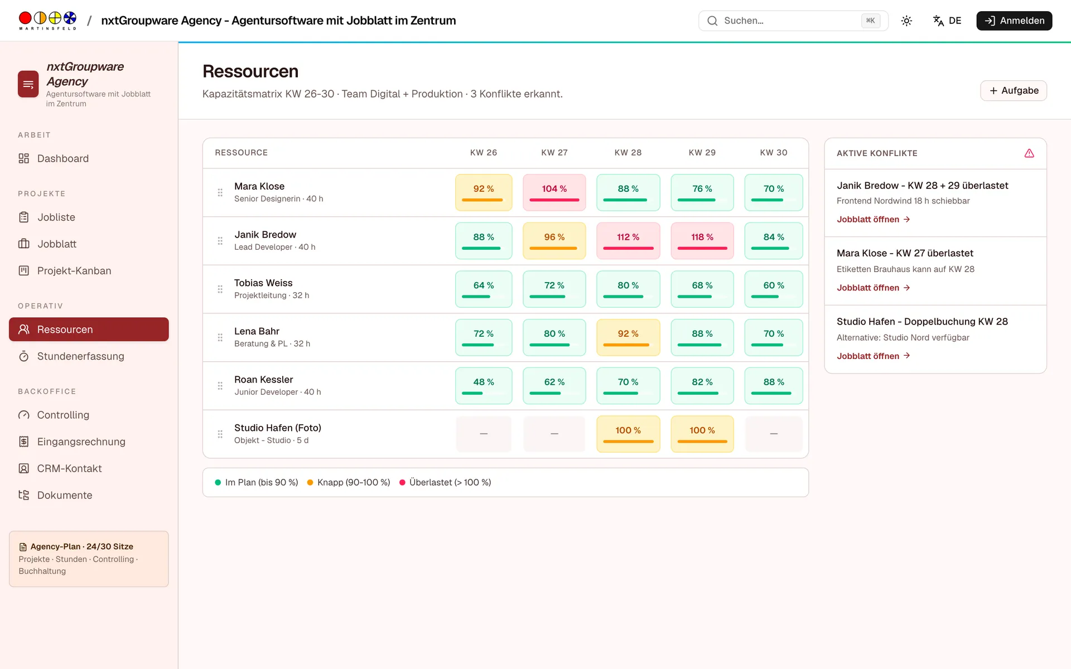Click the Suchen search field

[x=793, y=21]
